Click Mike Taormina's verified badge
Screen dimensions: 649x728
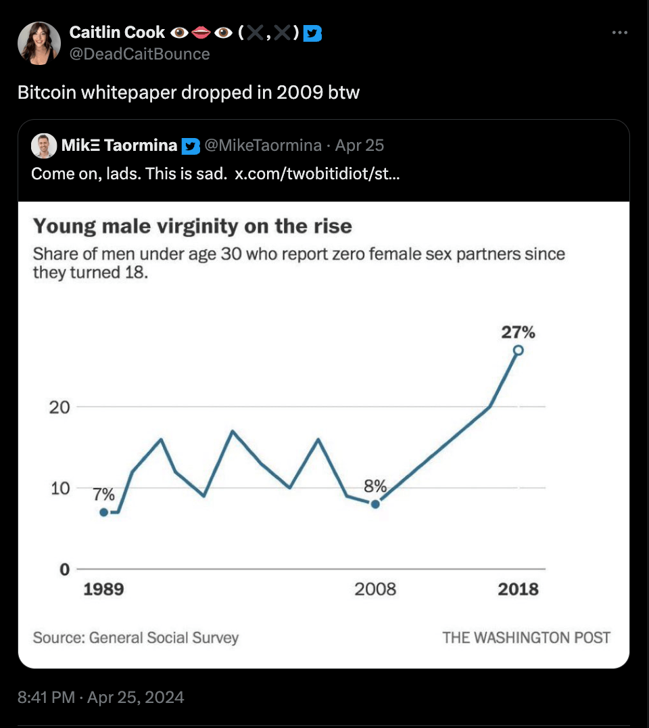(191, 145)
